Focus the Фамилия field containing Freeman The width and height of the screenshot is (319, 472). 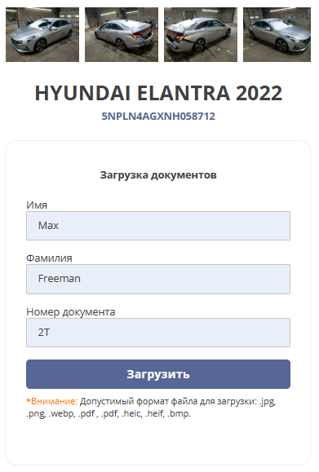click(158, 279)
